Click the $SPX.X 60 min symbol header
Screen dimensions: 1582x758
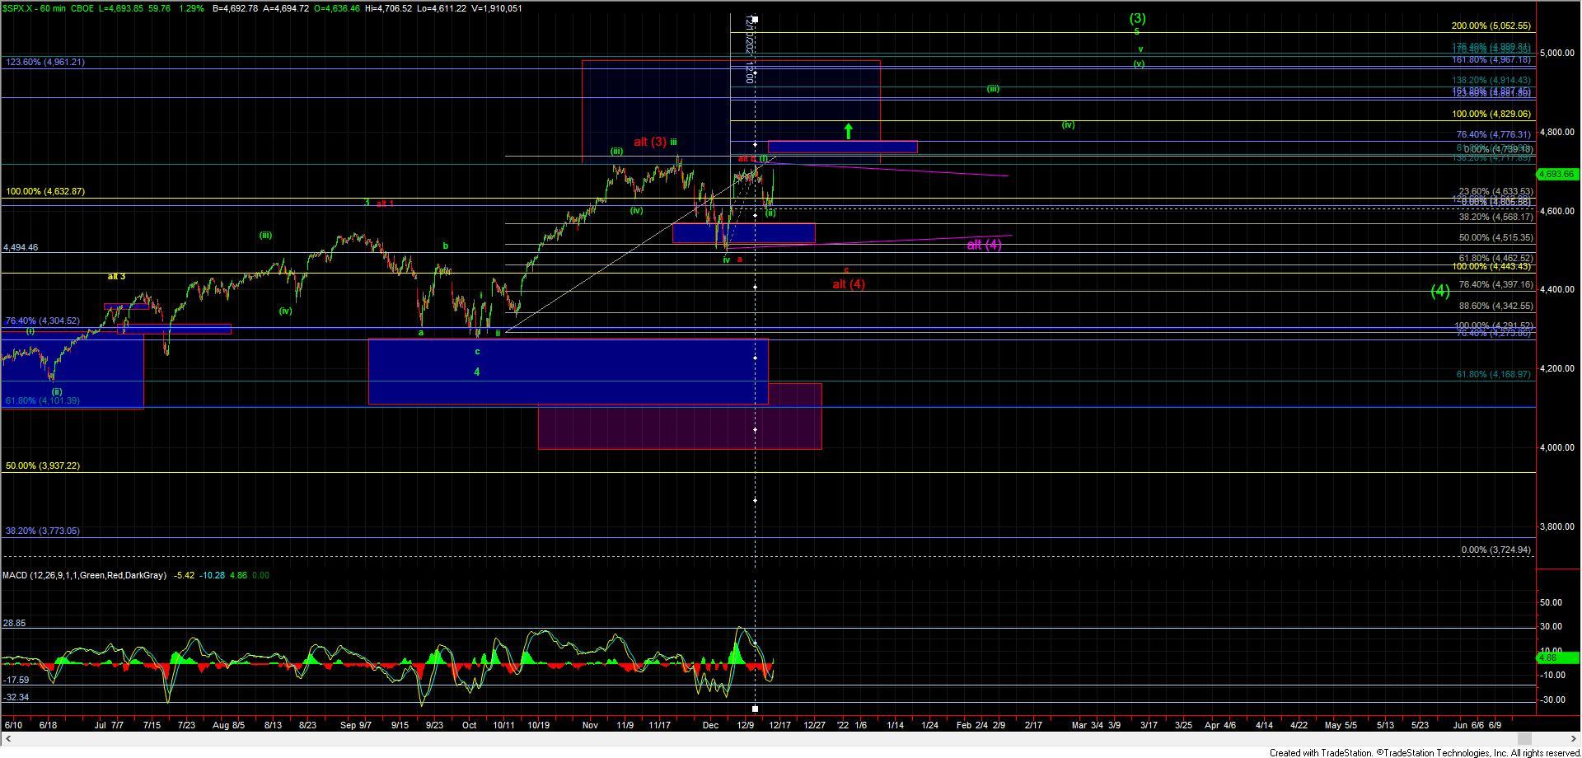click(43, 8)
